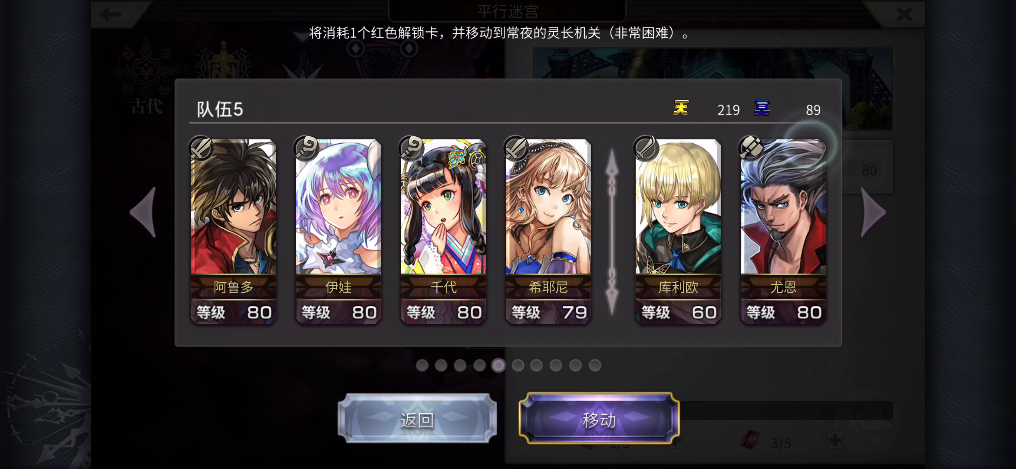Click the 移动 move button
This screenshot has height=469, width=1016.
[x=599, y=419]
